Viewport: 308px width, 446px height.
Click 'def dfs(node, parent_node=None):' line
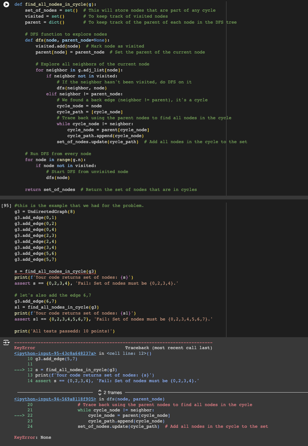click(x=67, y=40)
